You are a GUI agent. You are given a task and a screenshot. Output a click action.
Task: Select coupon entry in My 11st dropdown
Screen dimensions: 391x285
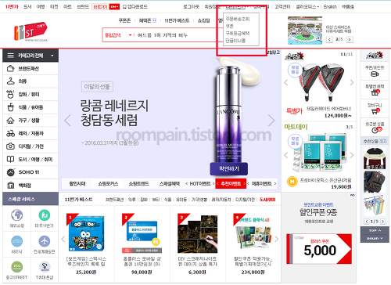tap(229, 26)
